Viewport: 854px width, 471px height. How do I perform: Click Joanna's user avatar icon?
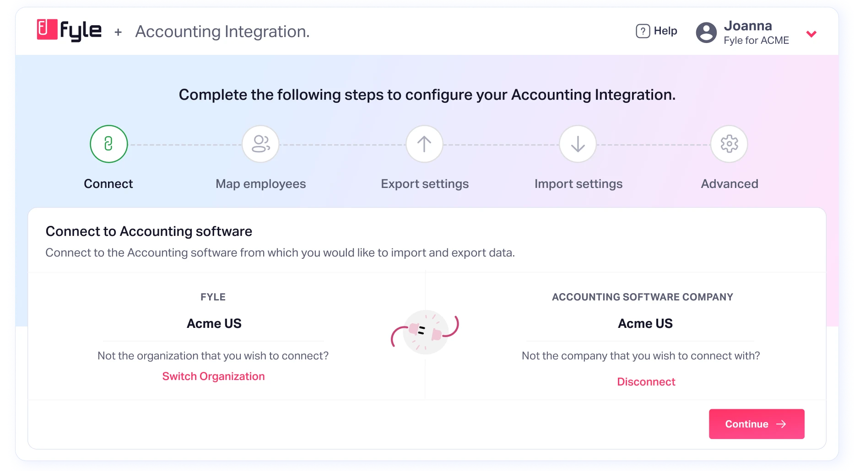(706, 32)
